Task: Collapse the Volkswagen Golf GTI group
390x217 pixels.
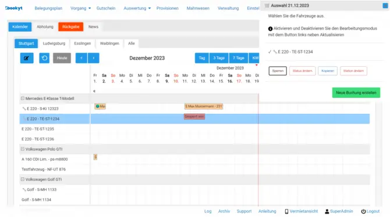Action: [23, 179]
